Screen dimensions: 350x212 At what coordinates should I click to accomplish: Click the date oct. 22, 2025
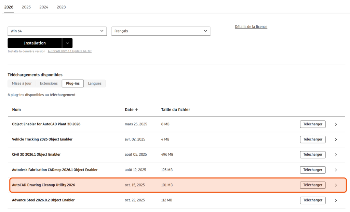[135, 200]
